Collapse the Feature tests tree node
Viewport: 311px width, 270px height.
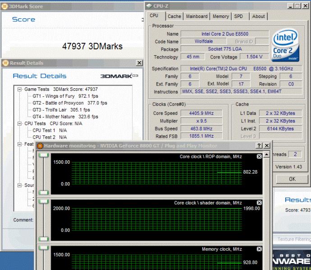coord(19,144)
